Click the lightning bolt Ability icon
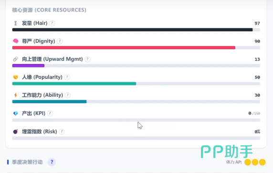The width and height of the screenshot is (273, 173). point(15,95)
